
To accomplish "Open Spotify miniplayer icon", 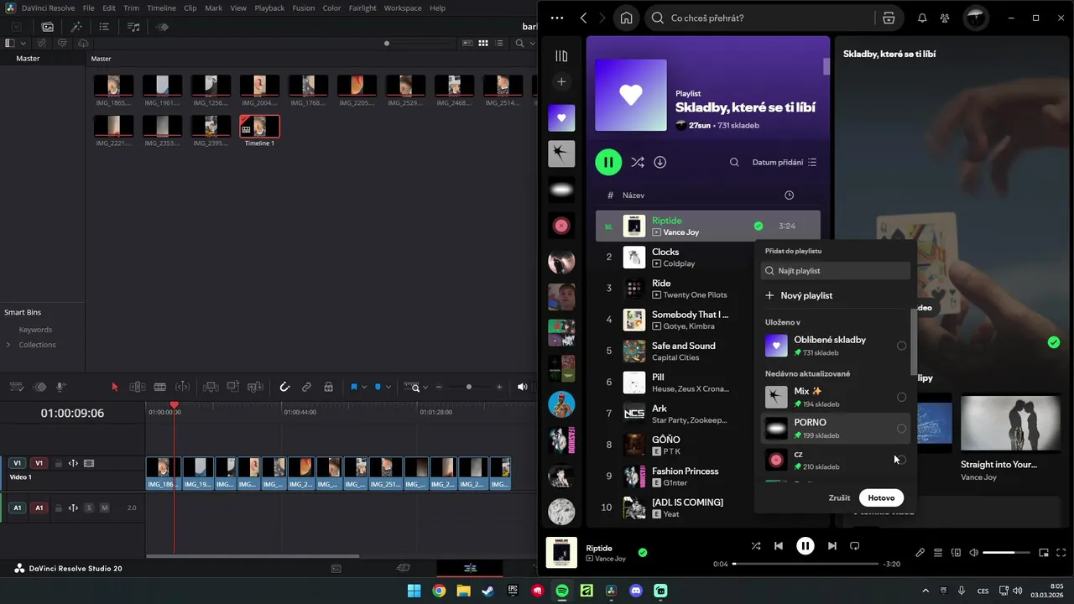I will (x=1044, y=553).
